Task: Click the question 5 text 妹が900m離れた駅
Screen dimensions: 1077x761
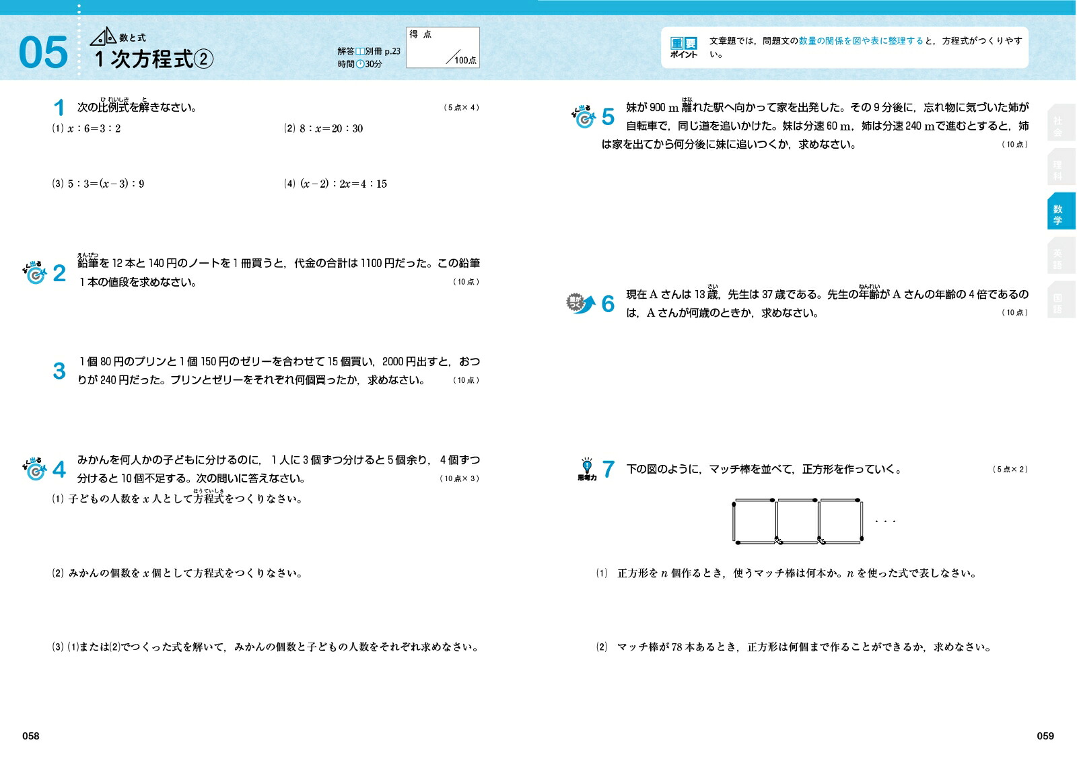Action: (815, 126)
